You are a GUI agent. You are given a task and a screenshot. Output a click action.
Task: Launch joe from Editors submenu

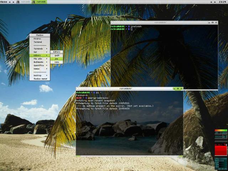pyautogui.click(x=57, y=59)
